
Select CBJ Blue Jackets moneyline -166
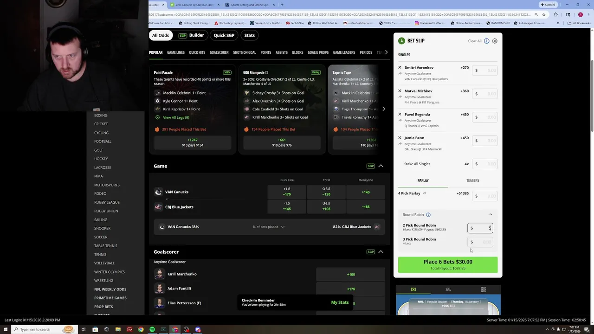pyautogui.click(x=366, y=207)
